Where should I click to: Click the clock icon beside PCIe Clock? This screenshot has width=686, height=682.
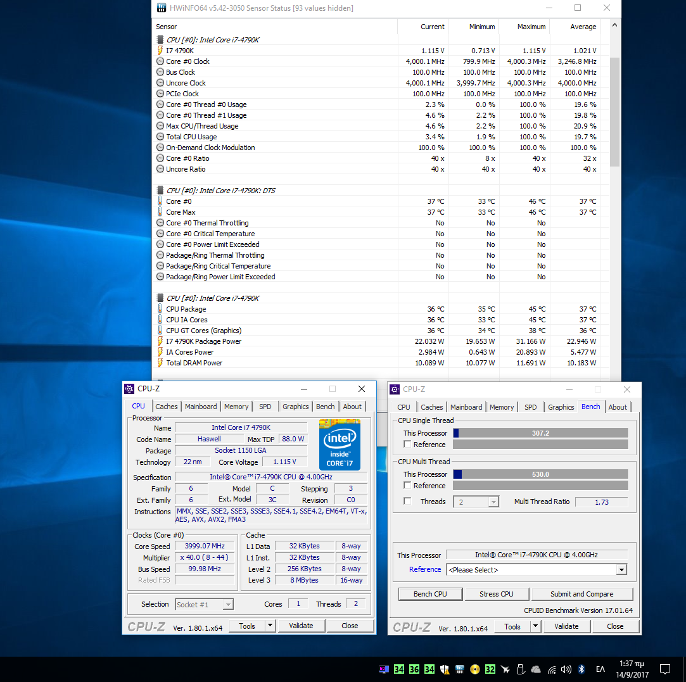[x=160, y=94]
